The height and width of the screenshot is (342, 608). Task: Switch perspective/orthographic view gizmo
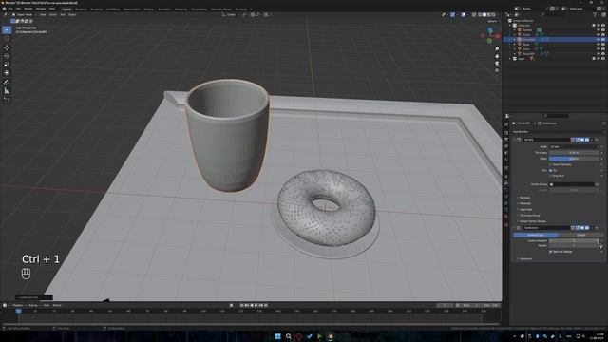497,70
